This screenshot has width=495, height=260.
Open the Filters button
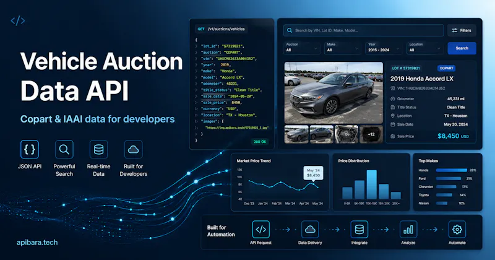coord(462,30)
